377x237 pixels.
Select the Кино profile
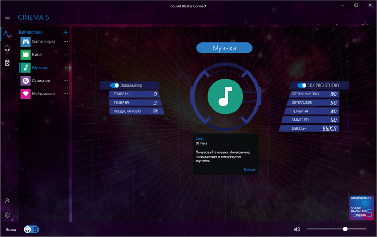(37, 55)
